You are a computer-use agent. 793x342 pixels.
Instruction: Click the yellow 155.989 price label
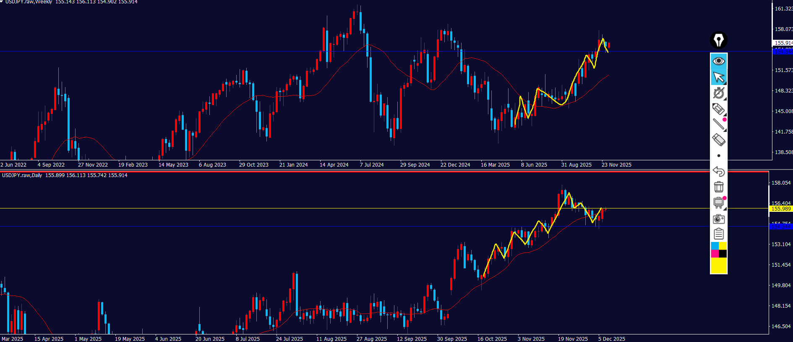tap(780, 209)
